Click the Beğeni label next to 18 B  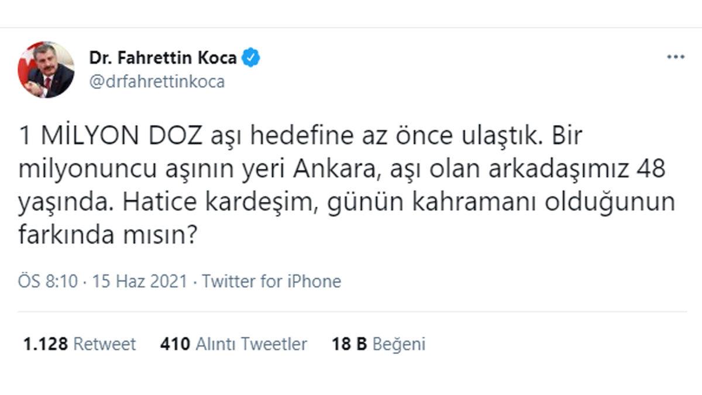click(x=401, y=344)
